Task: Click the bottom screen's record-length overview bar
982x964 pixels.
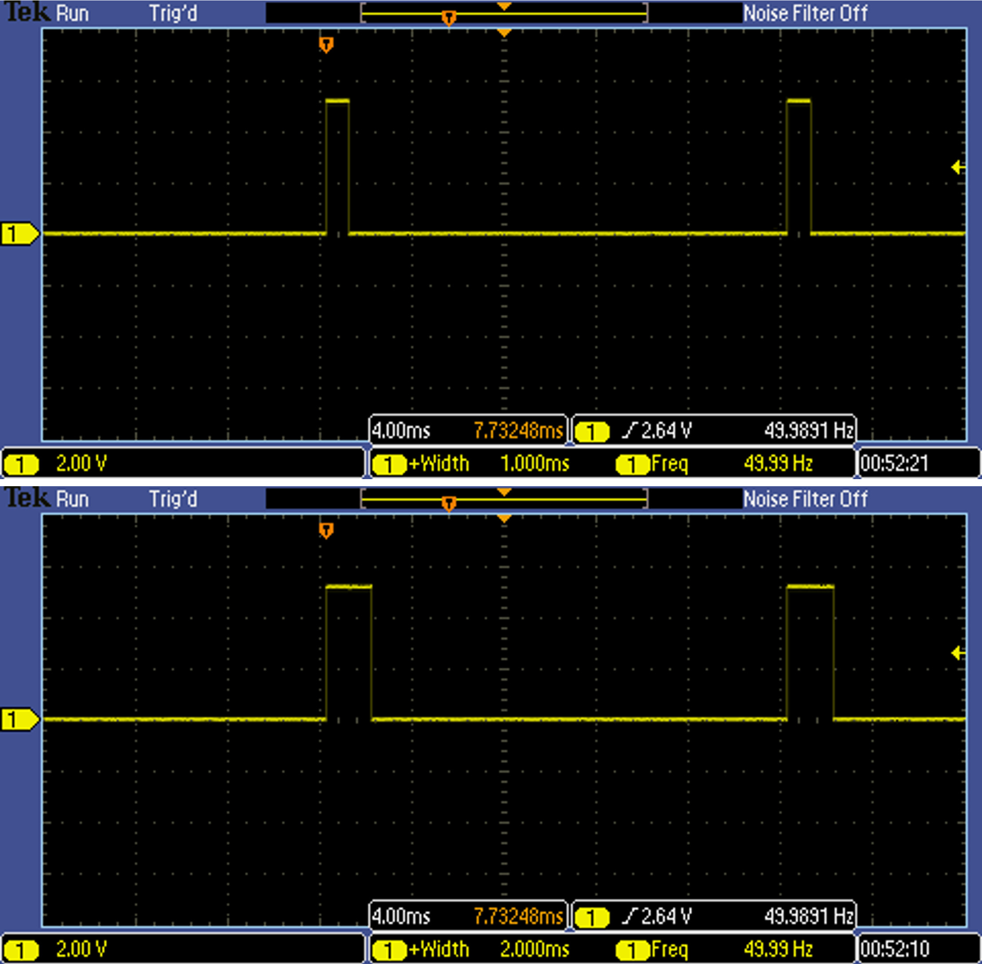Action: tap(504, 500)
